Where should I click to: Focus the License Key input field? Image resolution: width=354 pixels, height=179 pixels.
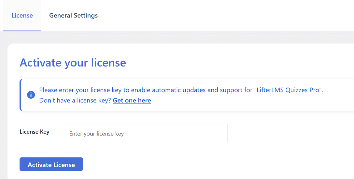(x=146, y=133)
